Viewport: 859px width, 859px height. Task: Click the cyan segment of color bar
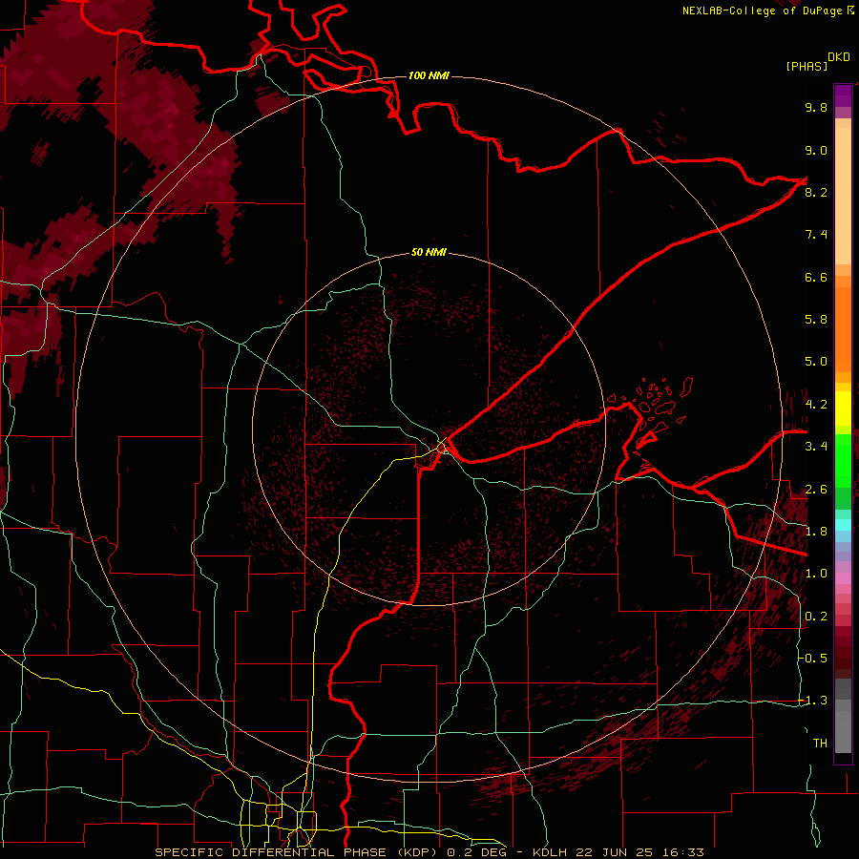[843, 525]
